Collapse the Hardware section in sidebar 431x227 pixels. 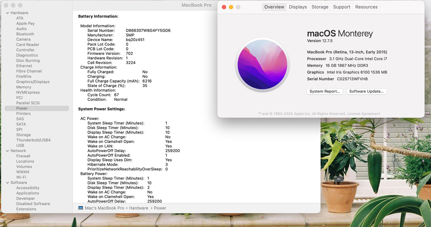pyautogui.click(x=7, y=13)
